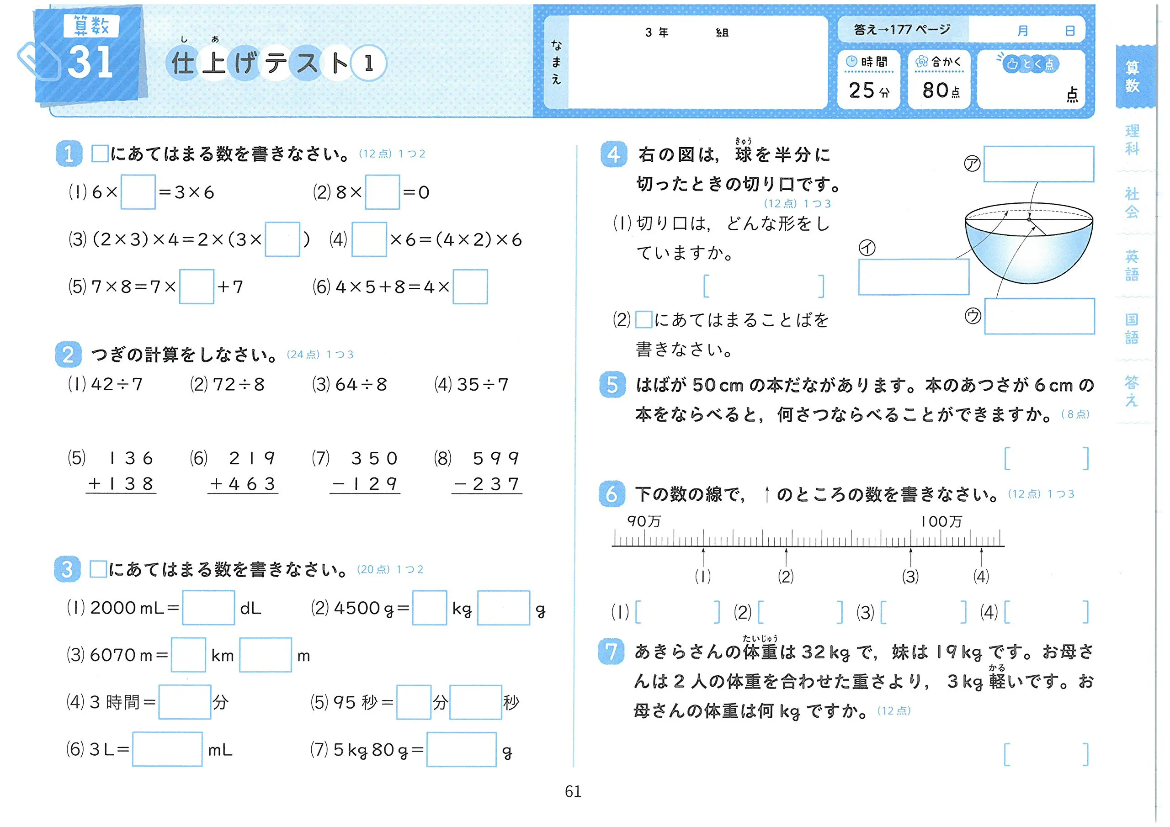Click the box after 4×5+8=4×
The image size is (1170, 827).
click(x=470, y=286)
